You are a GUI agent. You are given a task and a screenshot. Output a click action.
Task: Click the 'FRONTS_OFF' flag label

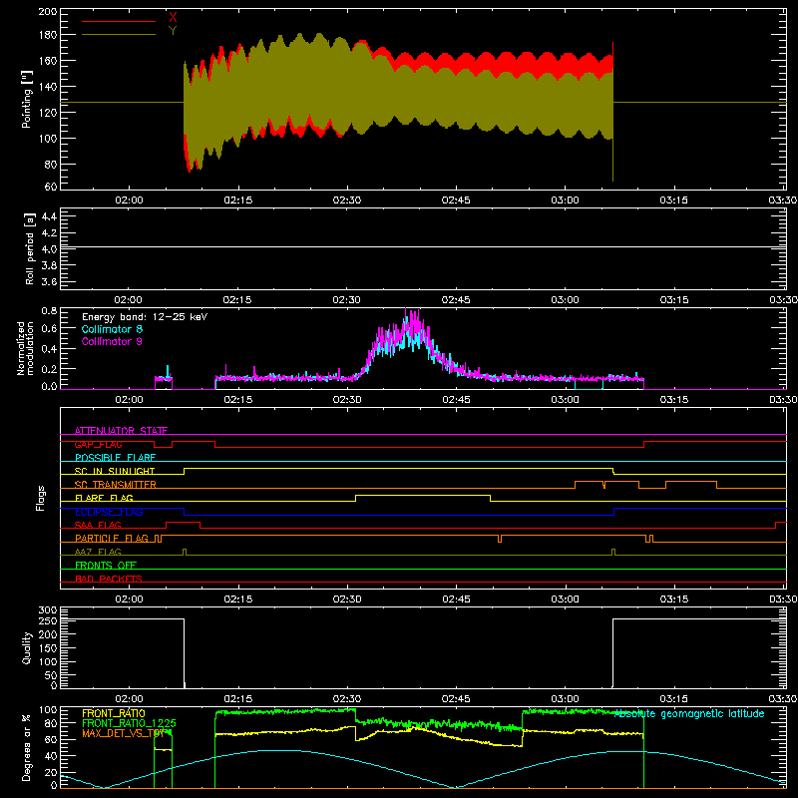(x=106, y=566)
